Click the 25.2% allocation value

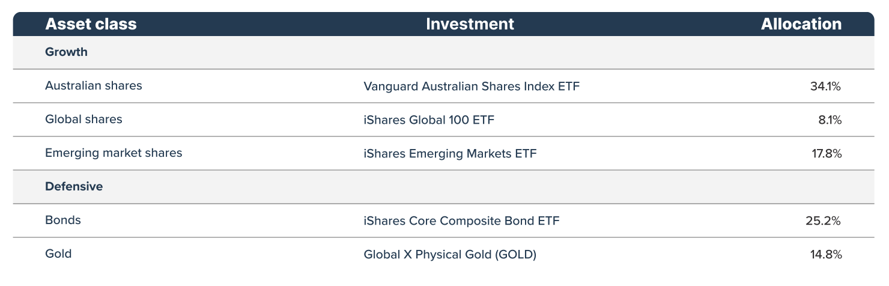(x=823, y=221)
